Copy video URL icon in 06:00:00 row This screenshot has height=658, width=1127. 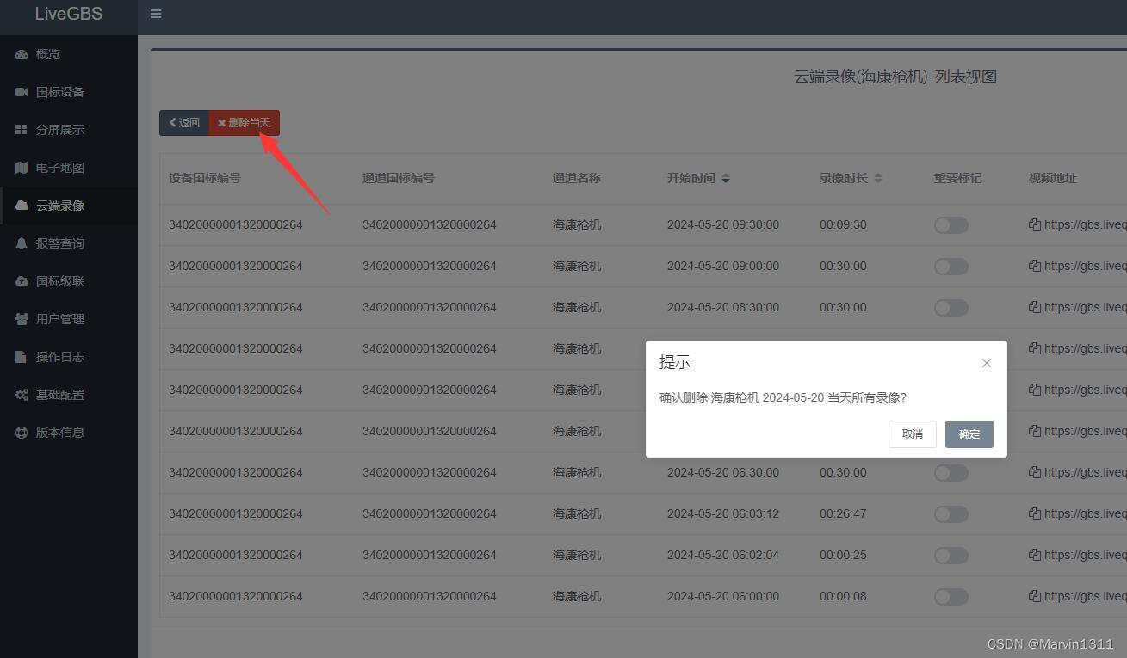click(1035, 596)
